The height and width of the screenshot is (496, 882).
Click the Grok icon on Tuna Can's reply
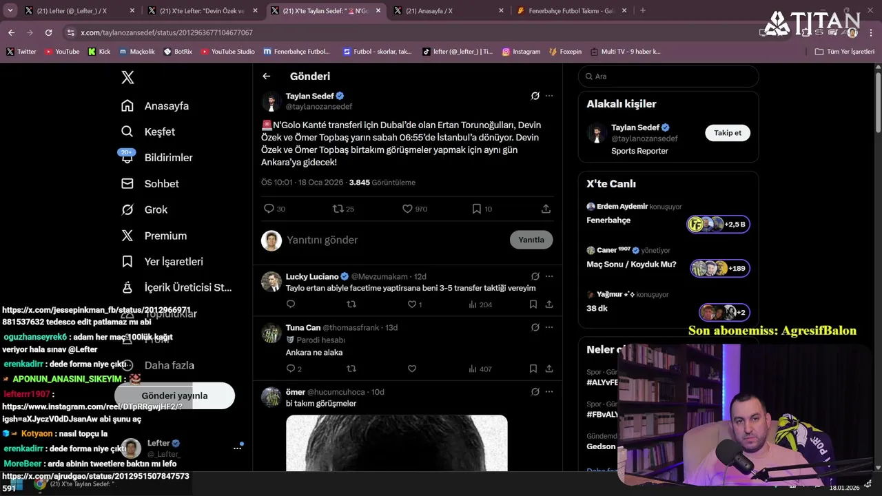(x=535, y=327)
